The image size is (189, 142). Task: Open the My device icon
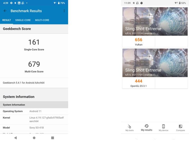click(163, 126)
